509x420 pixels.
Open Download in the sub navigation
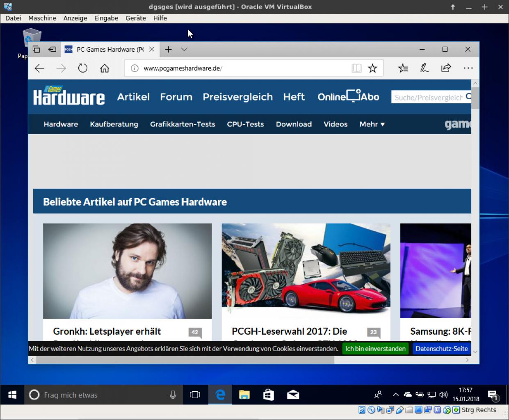[x=294, y=124]
